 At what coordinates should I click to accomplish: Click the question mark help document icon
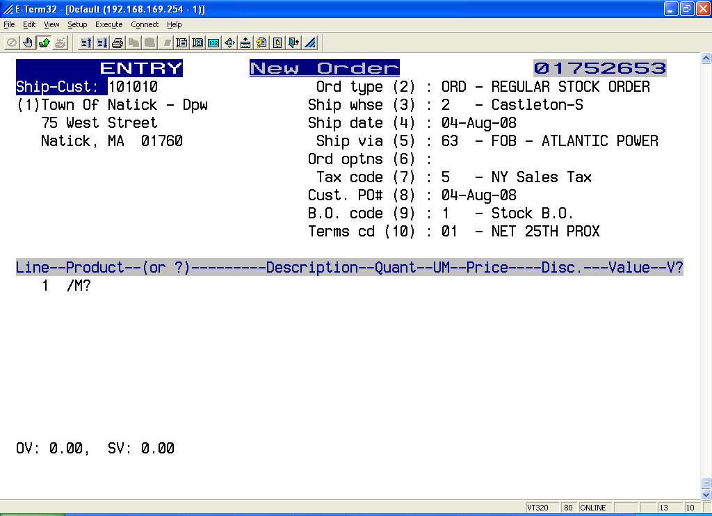click(x=261, y=43)
